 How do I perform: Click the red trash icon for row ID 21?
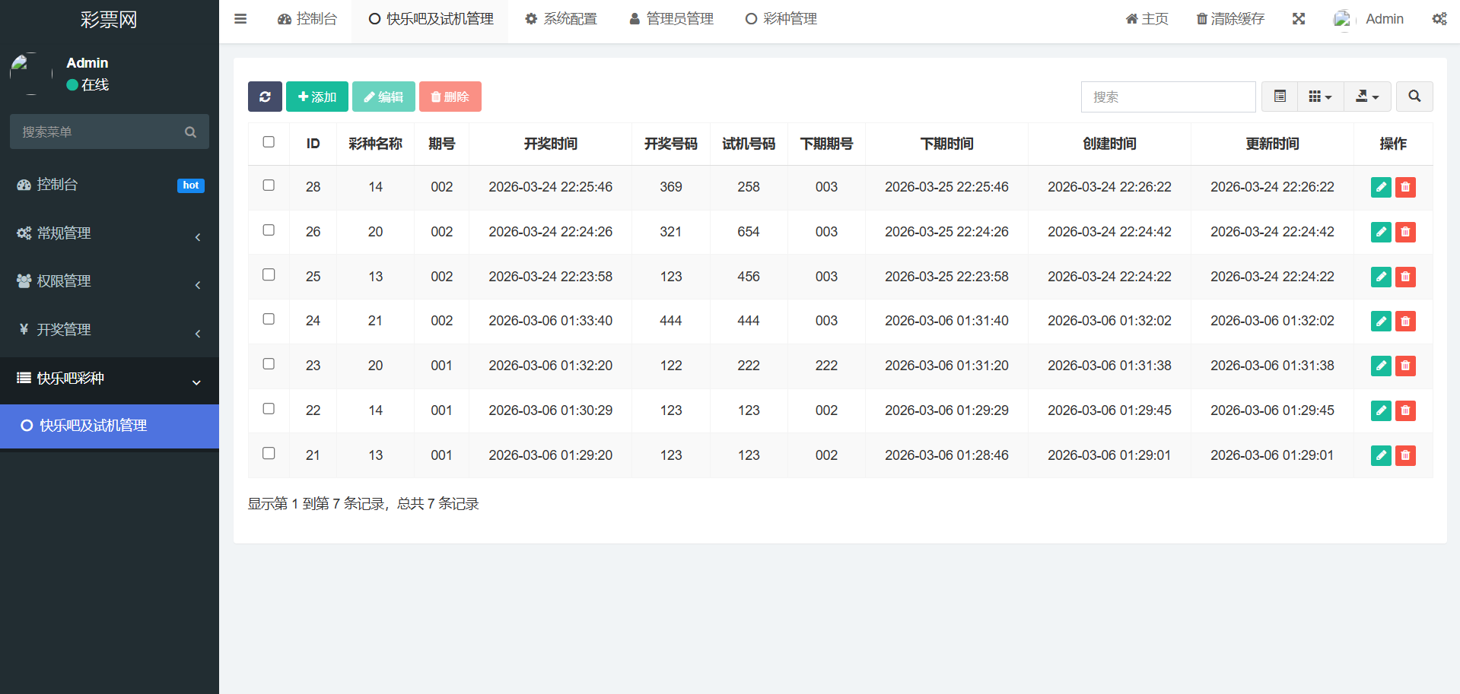(1405, 455)
